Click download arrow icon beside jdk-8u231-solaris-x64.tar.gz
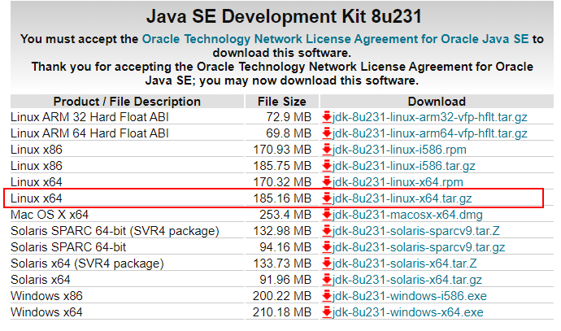561x331 pixels. pyautogui.click(x=327, y=280)
